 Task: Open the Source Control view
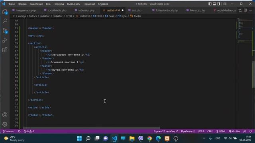pos(5,31)
